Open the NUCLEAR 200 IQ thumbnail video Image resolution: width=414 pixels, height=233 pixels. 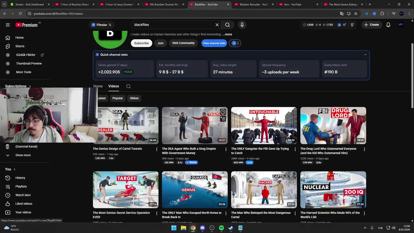(x=333, y=190)
